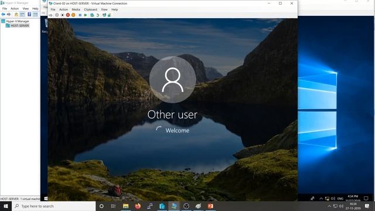Open Help menu in Hyper-V Manager
Viewport: 375px width, 211px height.
point(35,9)
